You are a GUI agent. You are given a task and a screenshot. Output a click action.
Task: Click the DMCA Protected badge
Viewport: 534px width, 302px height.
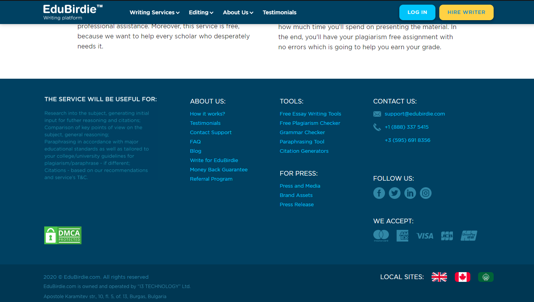click(63, 235)
